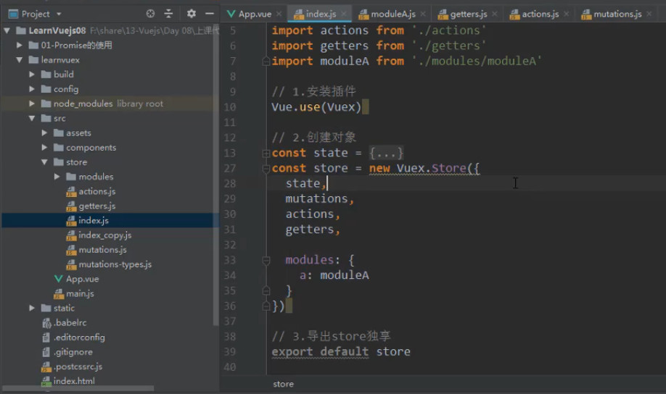Expand the 01-Promise folder arrow
Screen dimensions: 666x394
pos(19,45)
